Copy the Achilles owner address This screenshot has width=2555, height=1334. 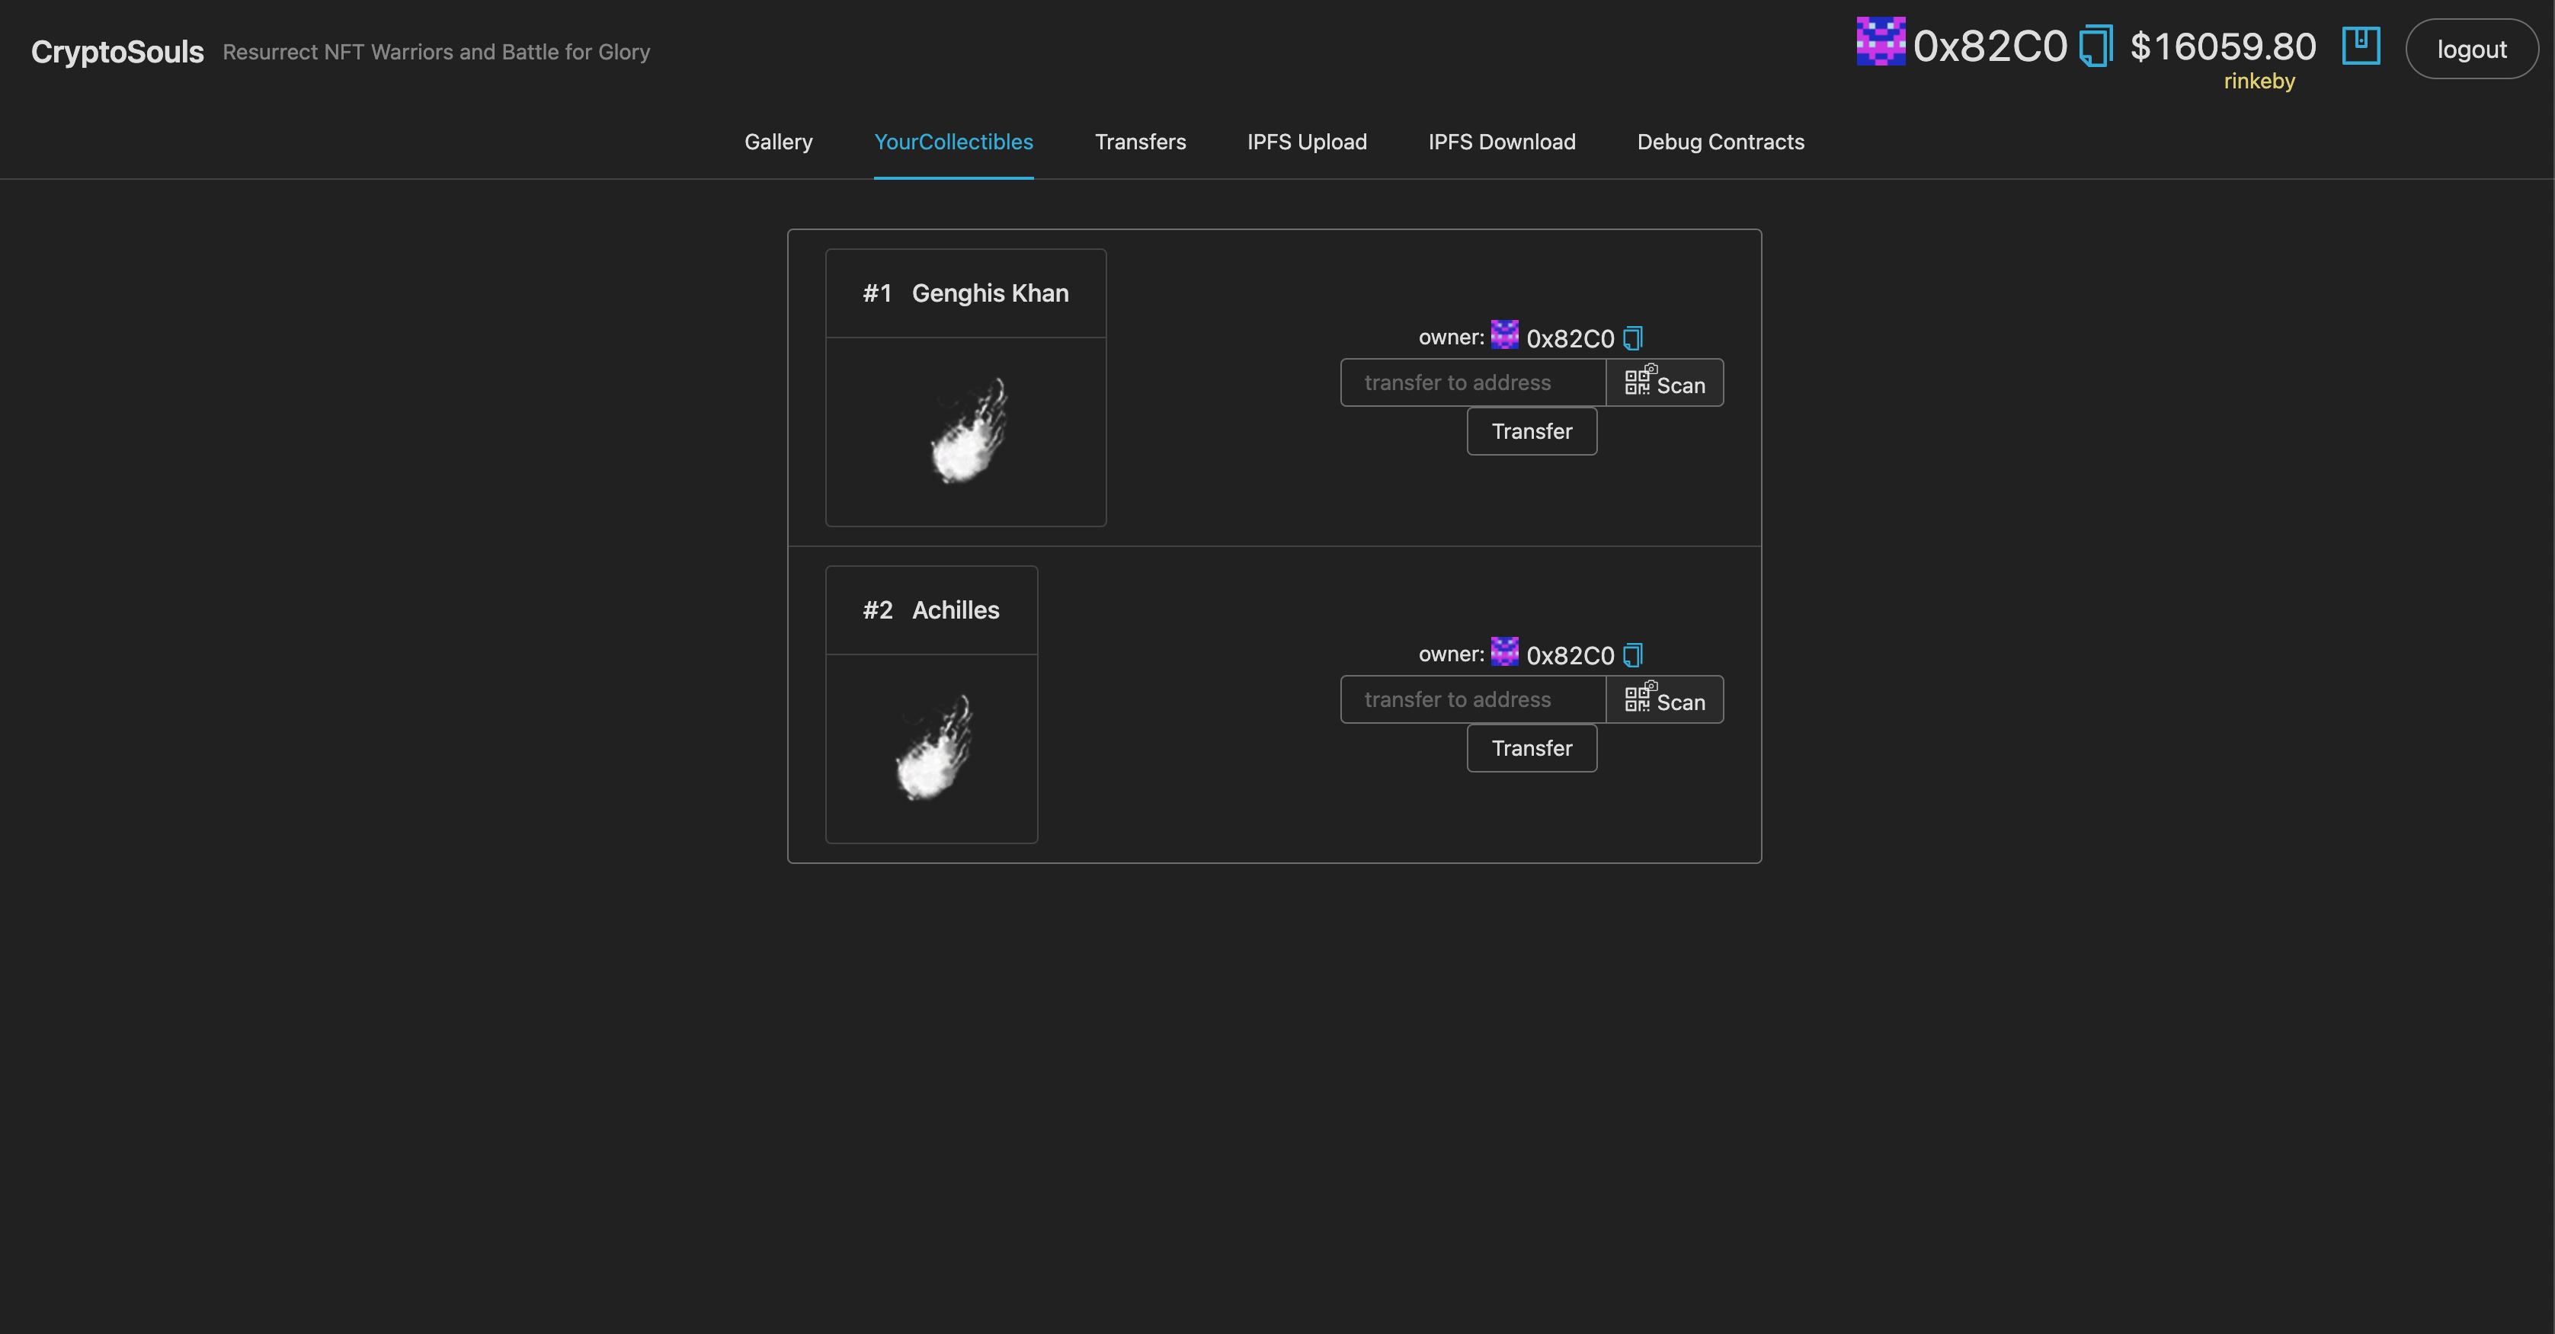[x=1632, y=654]
